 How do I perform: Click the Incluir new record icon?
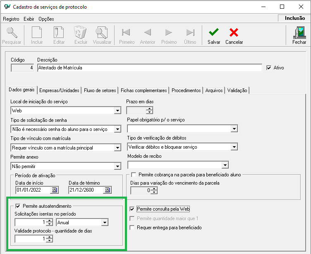(x=37, y=32)
